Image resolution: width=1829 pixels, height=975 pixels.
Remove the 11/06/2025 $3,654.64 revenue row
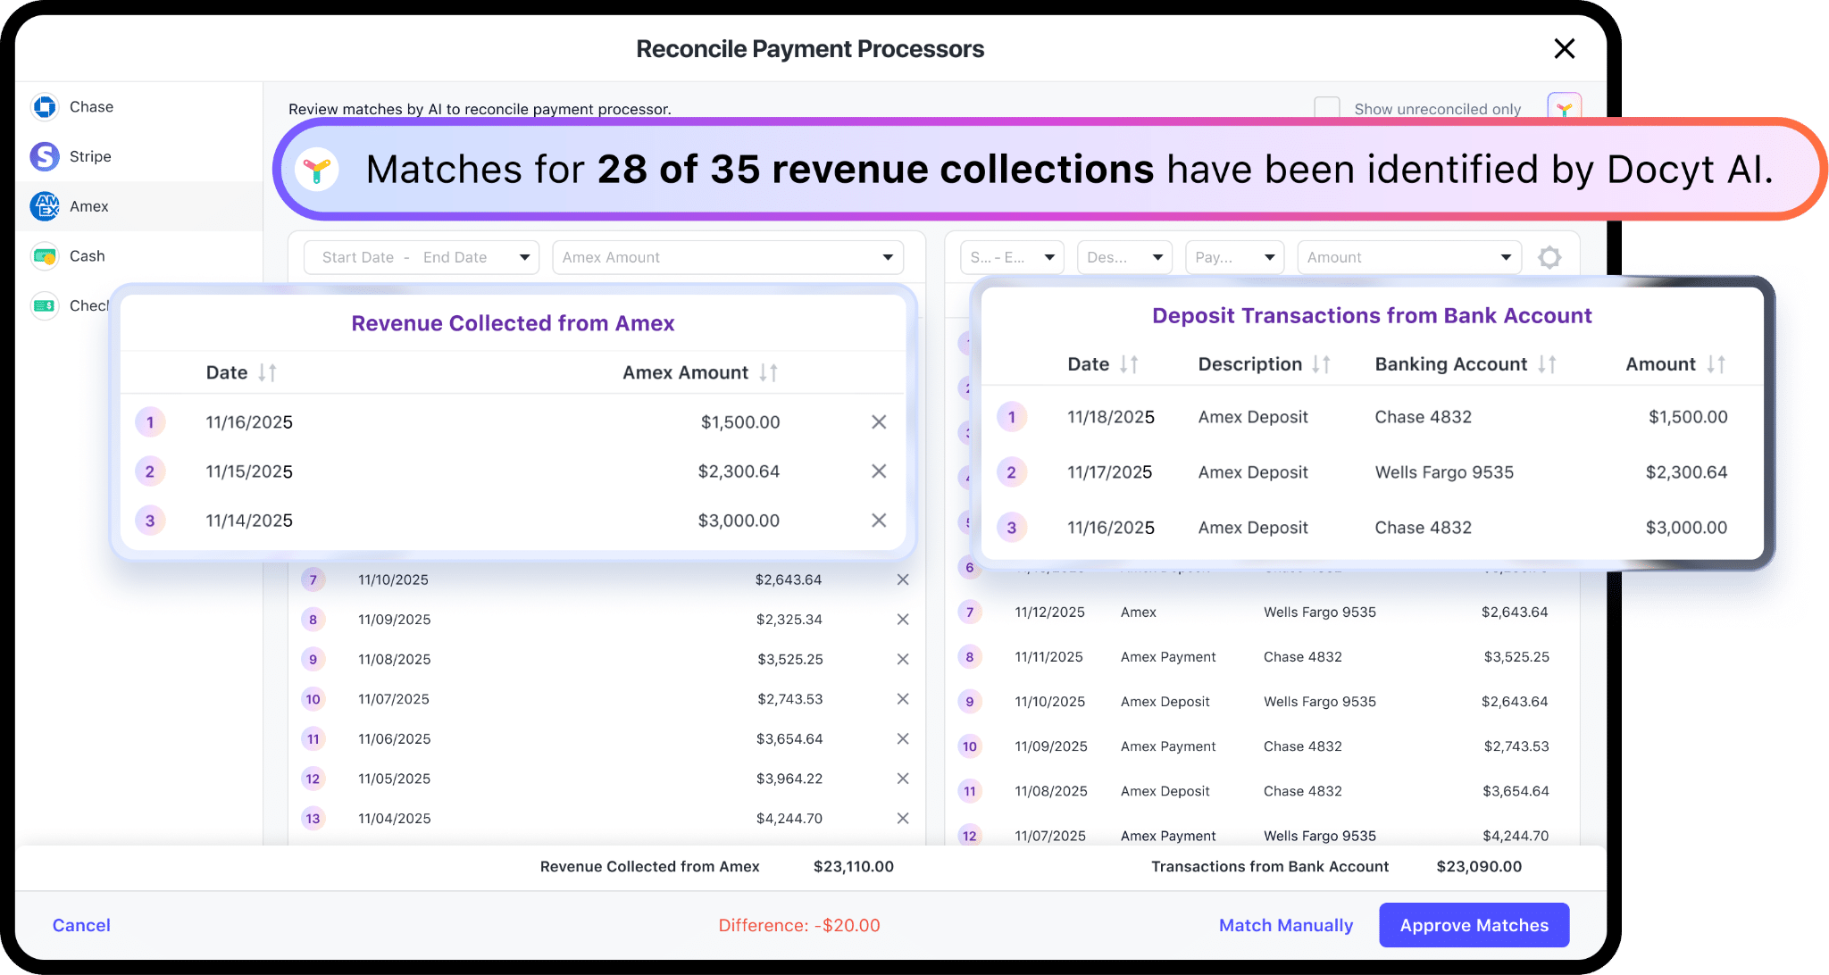[x=903, y=738]
